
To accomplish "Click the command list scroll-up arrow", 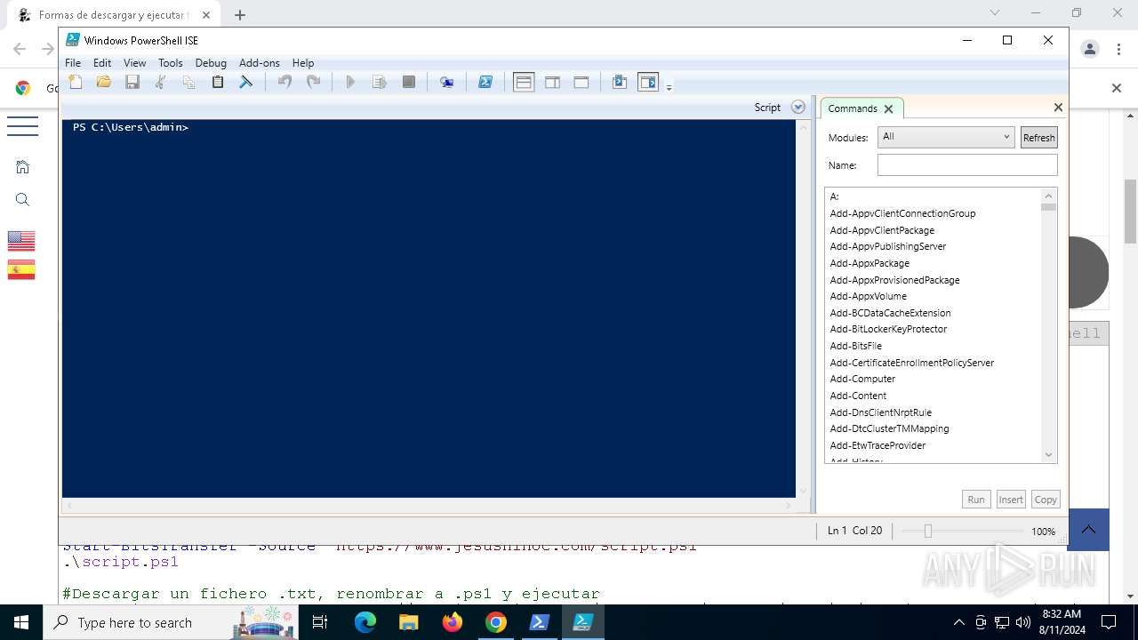I will point(1048,196).
